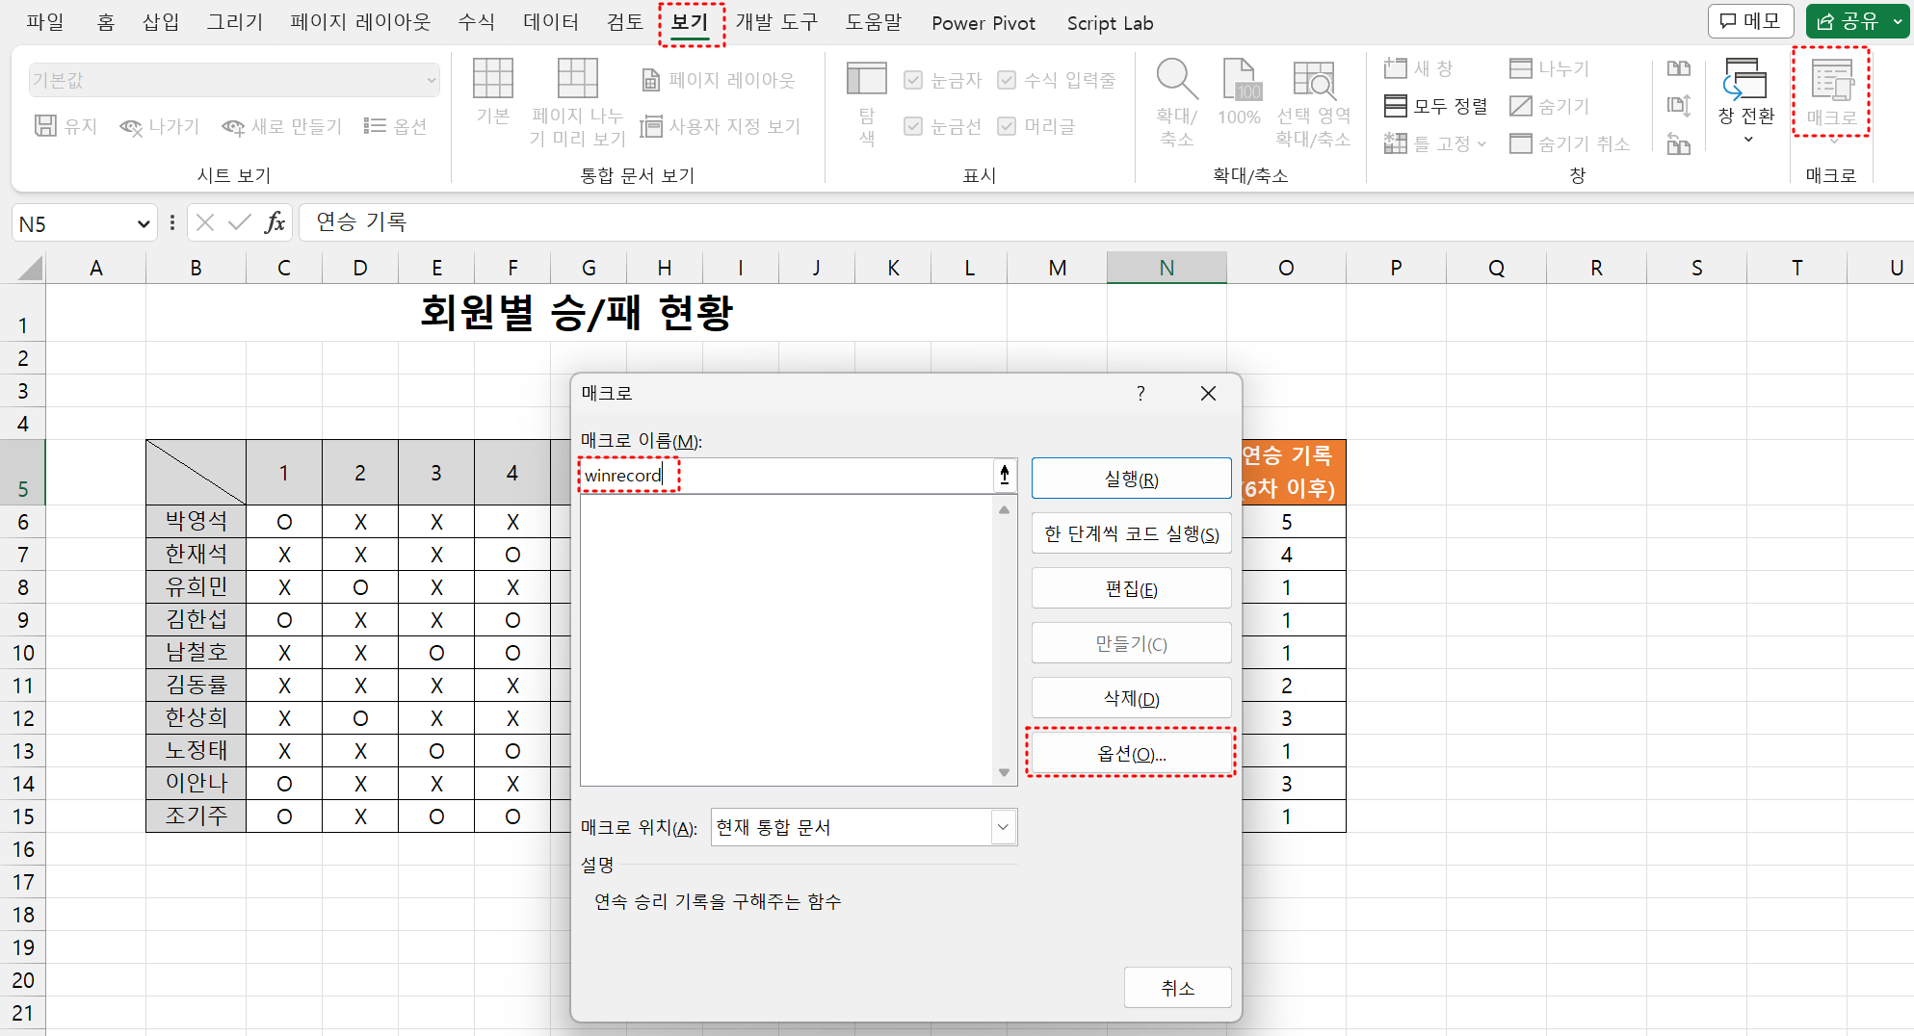Zoom to 선택 영역 selection
This screenshot has height=1036, width=1914.
point(1313,102)
